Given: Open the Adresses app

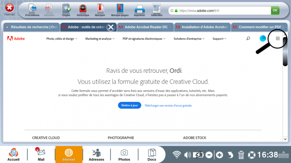Looking at the screenshot, I should pyautogui.click(x=96, y=155).
